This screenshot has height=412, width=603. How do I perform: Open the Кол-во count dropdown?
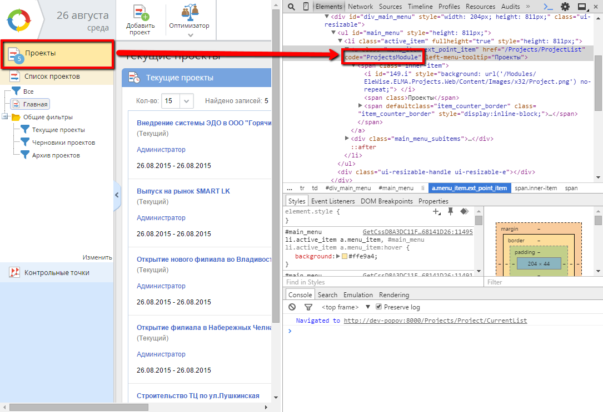(x=187, y=101)
